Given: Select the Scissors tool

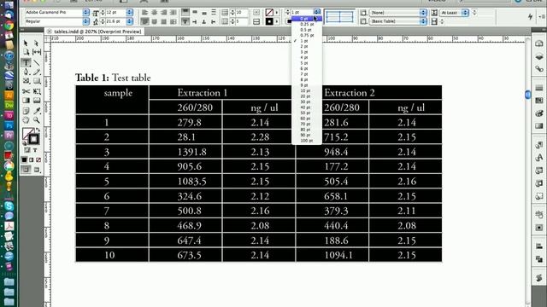Looking at the screenshot, I should [x=26, y=91].
